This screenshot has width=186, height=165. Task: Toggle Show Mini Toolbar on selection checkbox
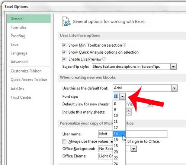pyautogui.click(x=64, y=45)
